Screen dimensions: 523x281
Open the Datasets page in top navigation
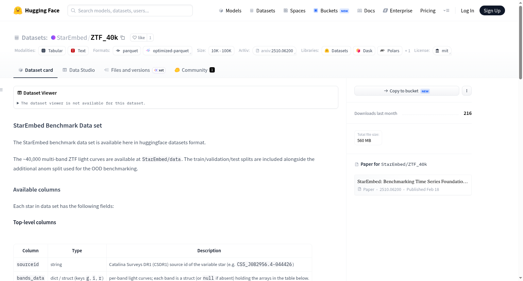point(262,10)
